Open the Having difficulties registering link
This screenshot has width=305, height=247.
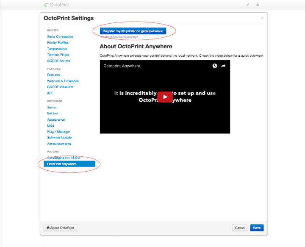point(119,37)
